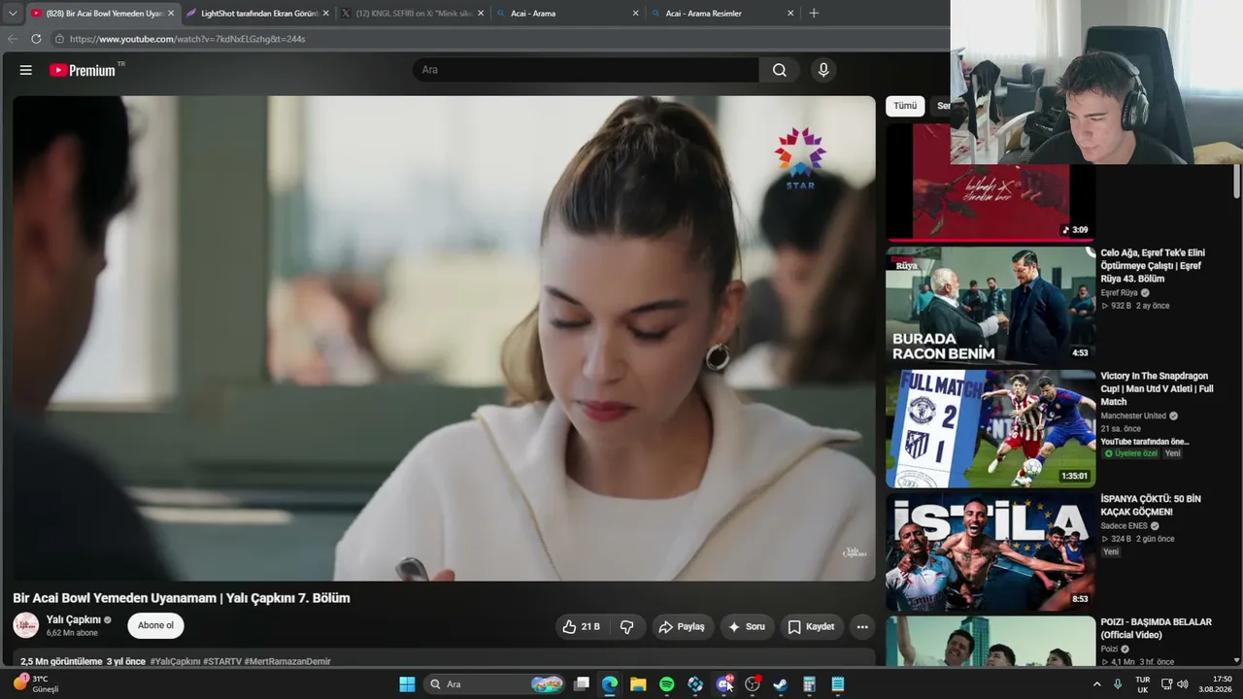Open the volume tray icon
This screenshot has width=1243, height=699.
tap(1183, 684)
